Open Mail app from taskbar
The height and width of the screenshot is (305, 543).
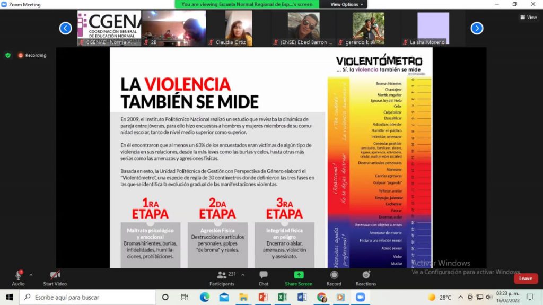point(224,297)
